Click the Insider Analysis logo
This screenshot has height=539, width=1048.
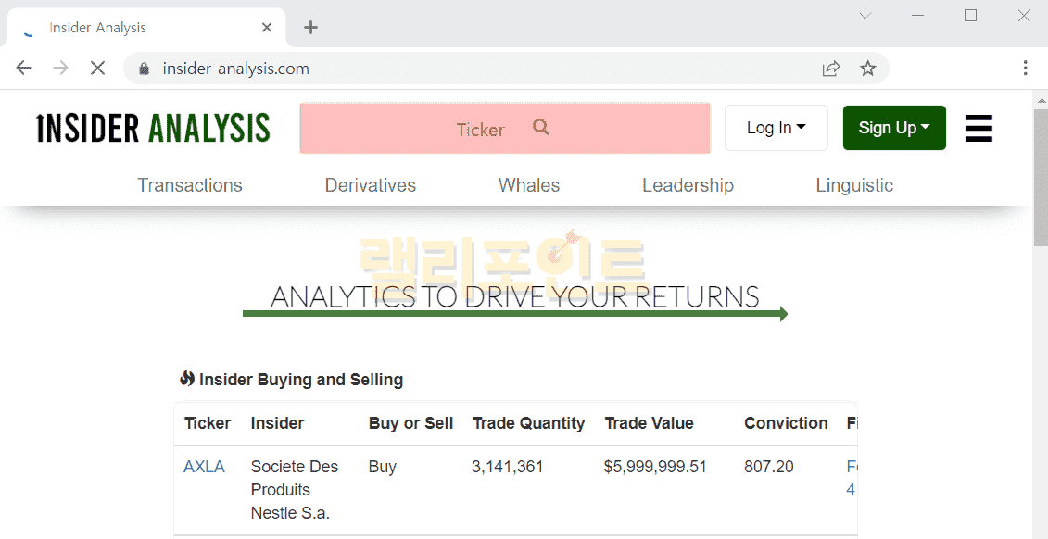[153, 128]
